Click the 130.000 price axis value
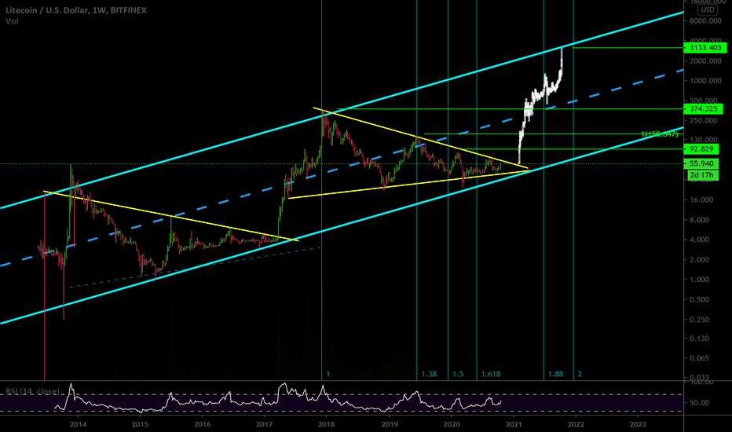Screen dimensions: 732x432 pyautogui.click(x=704, y=139)
